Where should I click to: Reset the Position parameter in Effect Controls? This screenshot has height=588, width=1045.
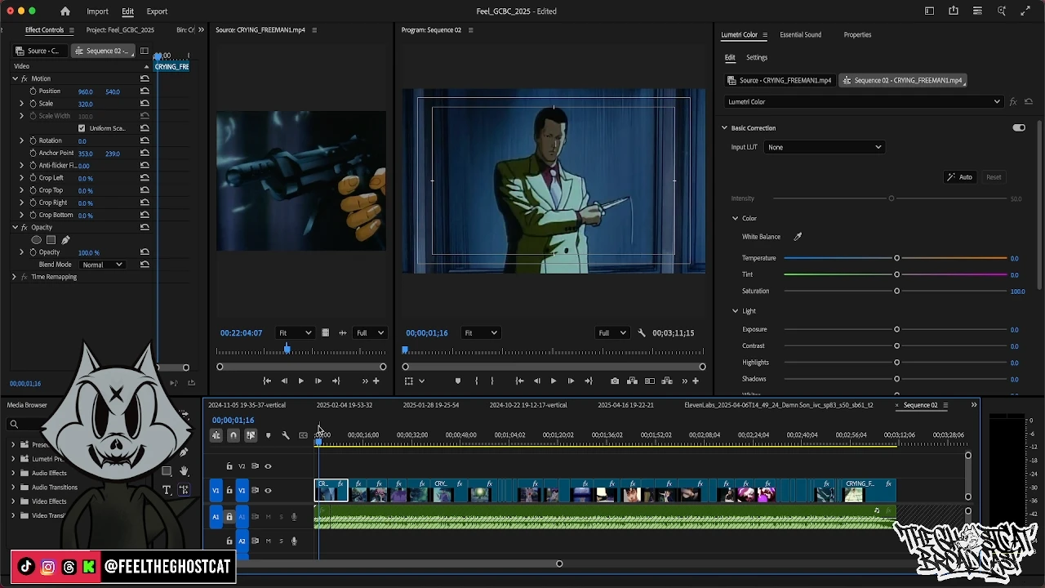coord(145,91)
